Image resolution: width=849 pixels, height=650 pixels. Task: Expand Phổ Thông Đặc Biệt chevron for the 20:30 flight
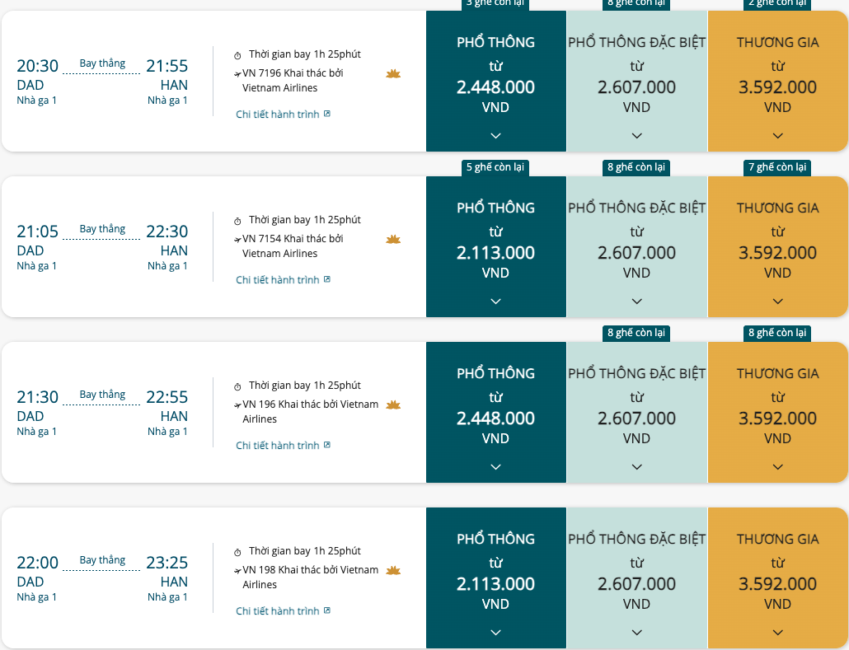636,135
